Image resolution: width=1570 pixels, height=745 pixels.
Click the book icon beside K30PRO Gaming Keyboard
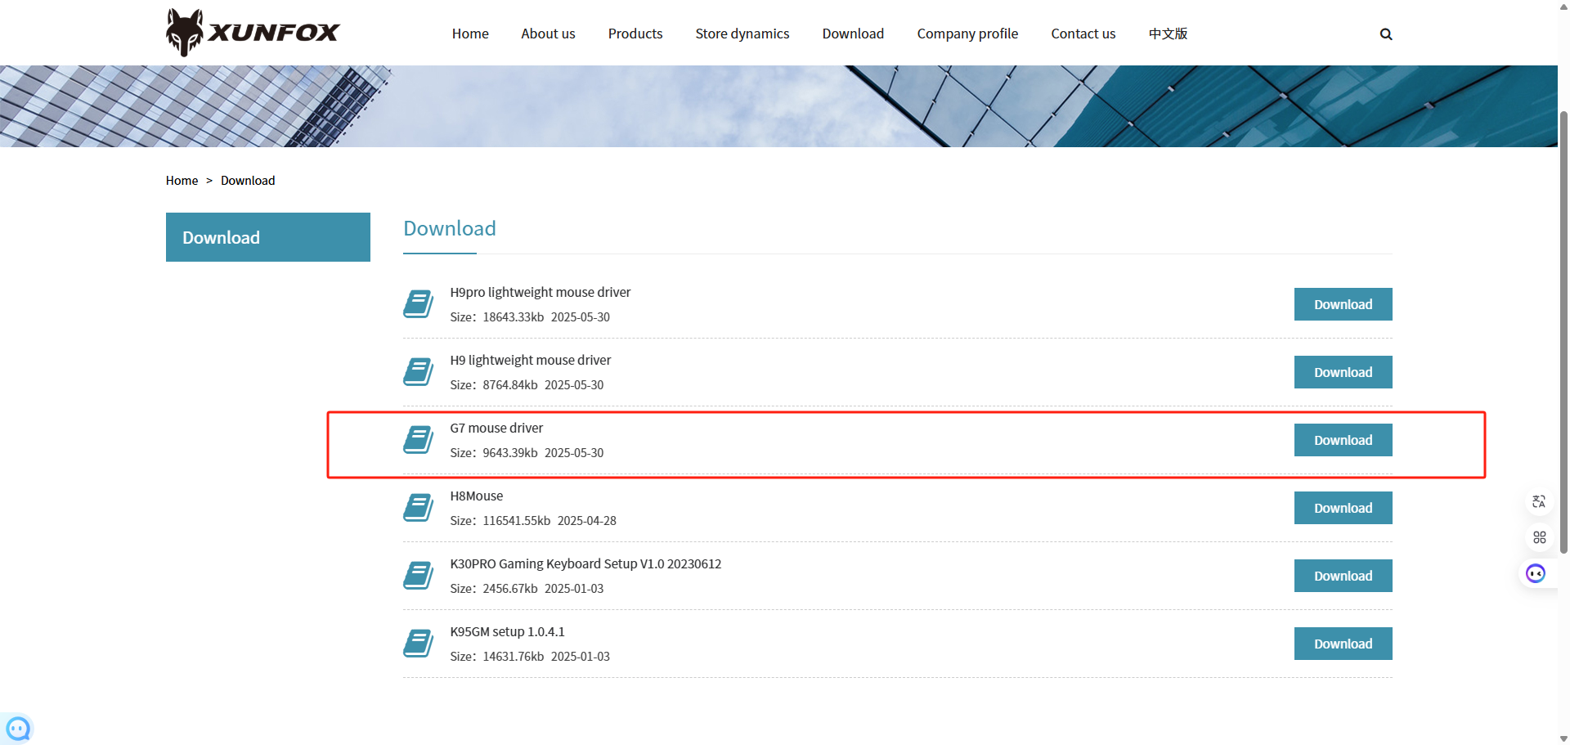click(x=419, y=575)
